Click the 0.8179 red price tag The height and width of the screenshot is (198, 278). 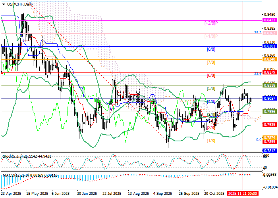tap(269, 72)
